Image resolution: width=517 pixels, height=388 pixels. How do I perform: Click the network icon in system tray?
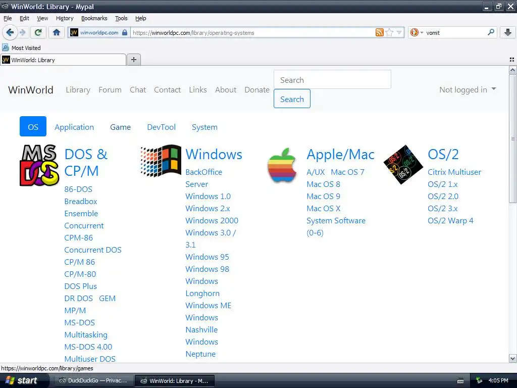coord(479,381)
